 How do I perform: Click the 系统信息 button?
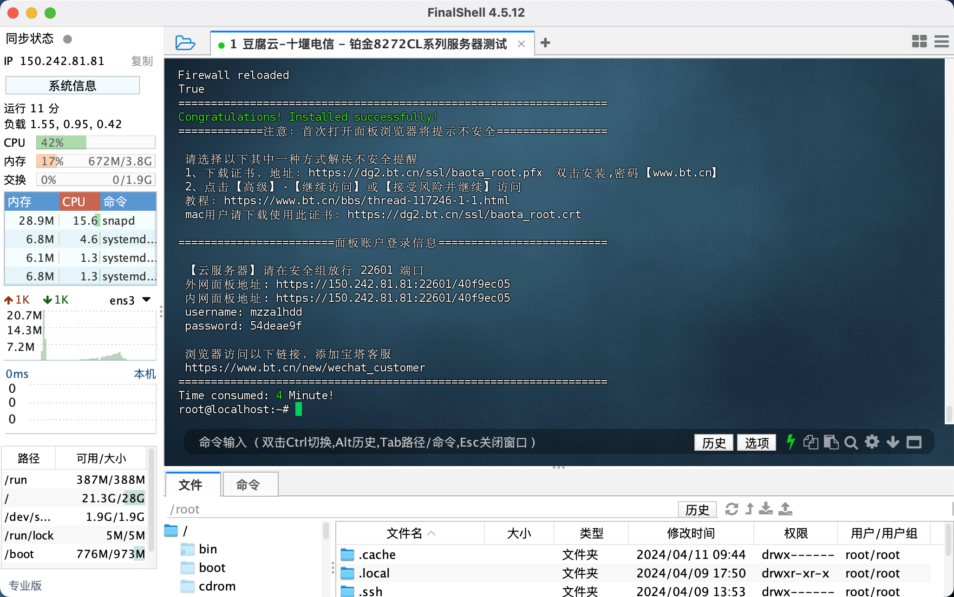click(x=72, y=85)
